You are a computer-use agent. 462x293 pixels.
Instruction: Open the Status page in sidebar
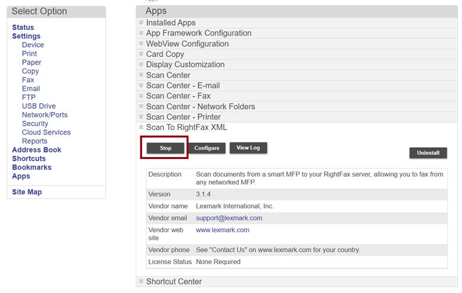coord(23,27)
